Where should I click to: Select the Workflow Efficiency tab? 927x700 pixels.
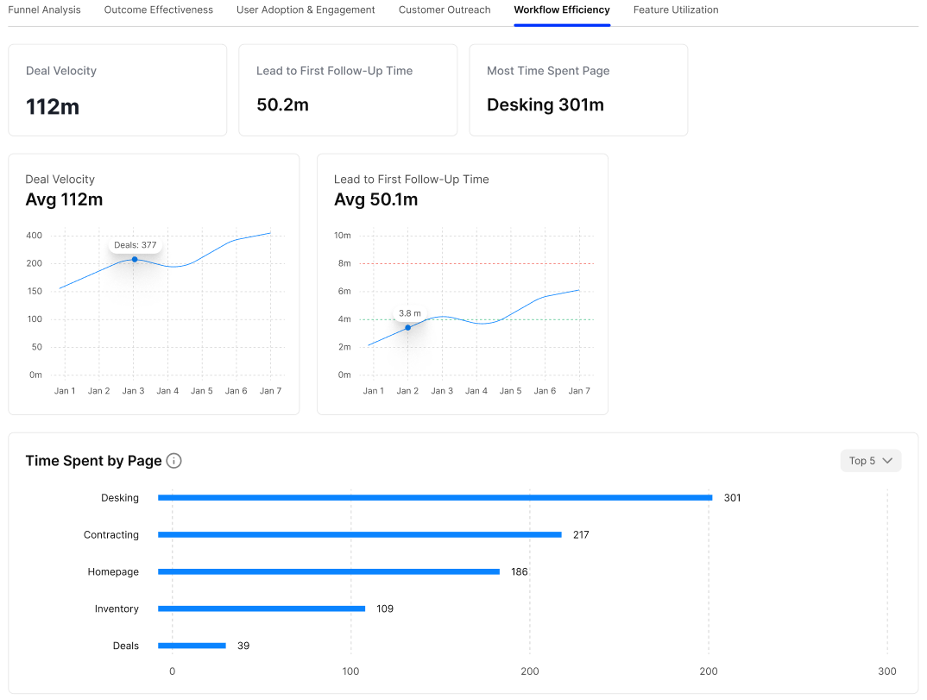(x=562, y=10)
